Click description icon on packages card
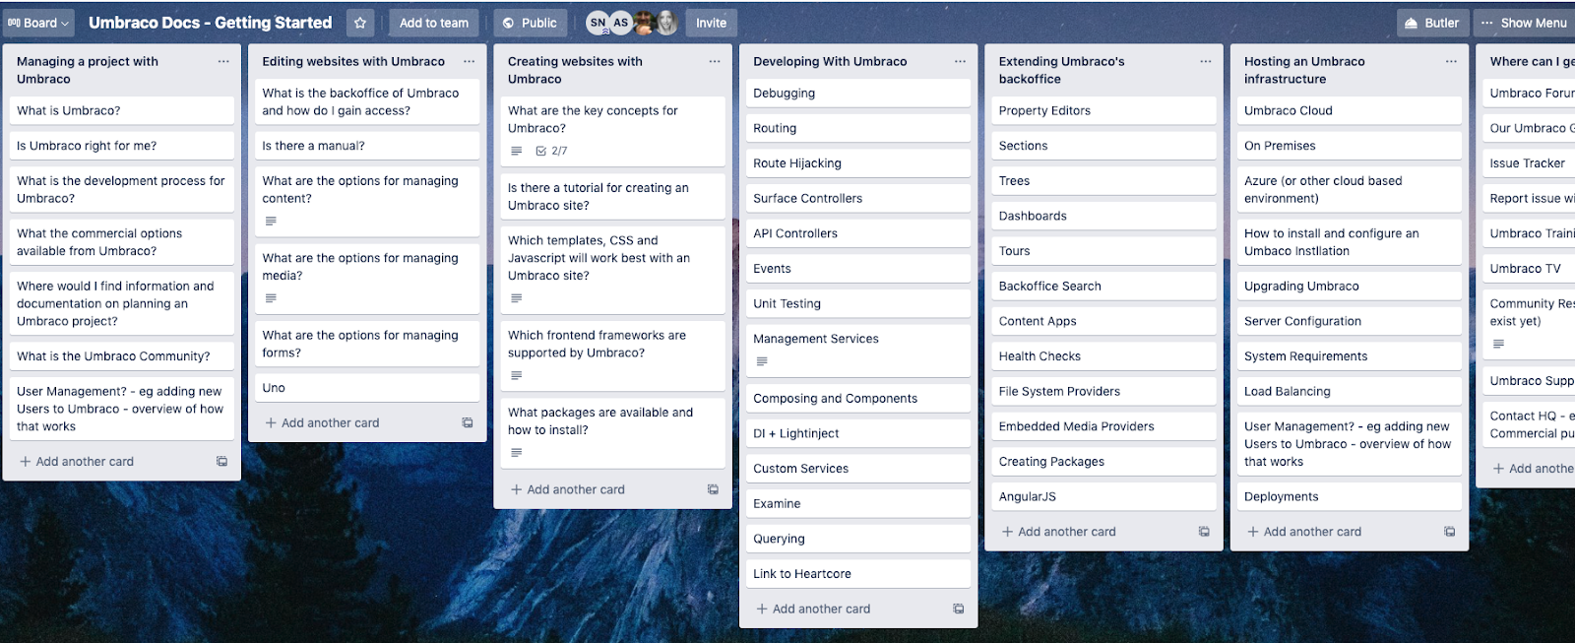1575x643 pixels. (x=517, y=453)
